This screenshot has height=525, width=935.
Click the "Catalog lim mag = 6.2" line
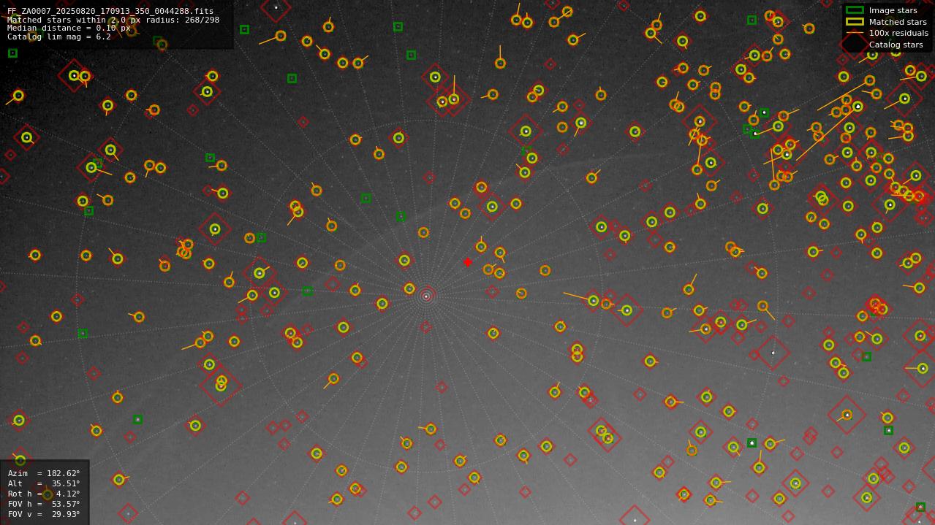(59, 37)
